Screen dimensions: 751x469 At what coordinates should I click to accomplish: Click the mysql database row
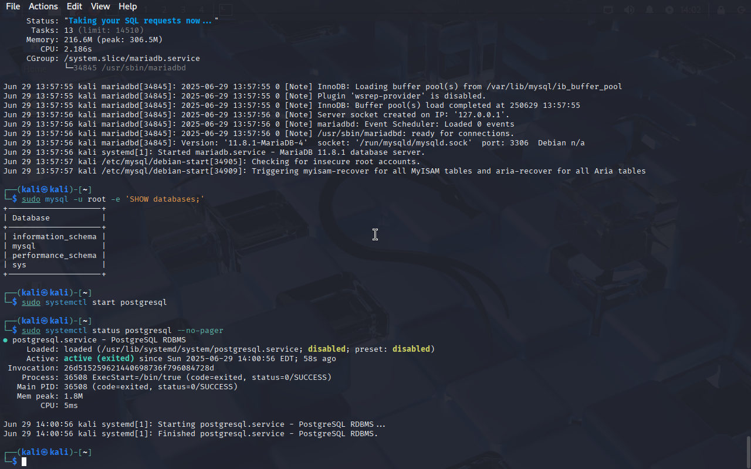(54, 246)
